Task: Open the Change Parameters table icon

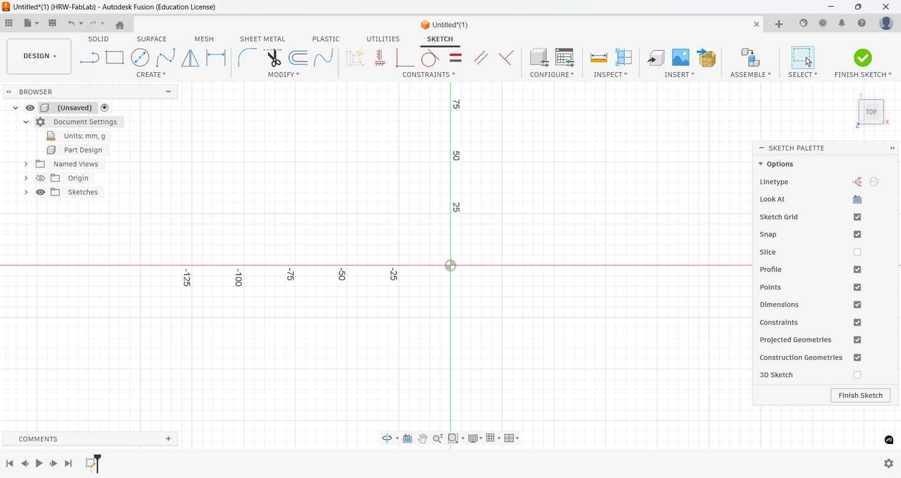Action: point(565,58)
